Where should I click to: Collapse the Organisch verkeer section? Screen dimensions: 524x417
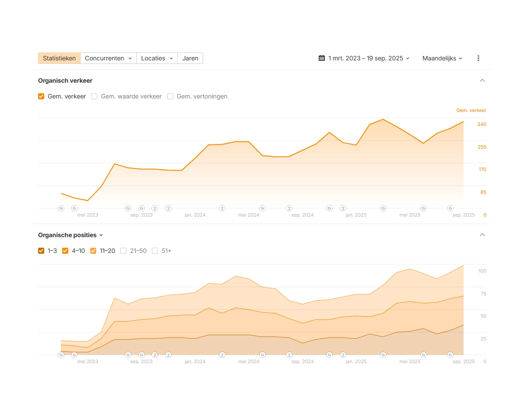point(482,81)
